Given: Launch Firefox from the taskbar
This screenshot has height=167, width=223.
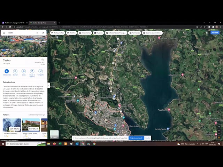Looking at the screenshot, I should point(54,144).
